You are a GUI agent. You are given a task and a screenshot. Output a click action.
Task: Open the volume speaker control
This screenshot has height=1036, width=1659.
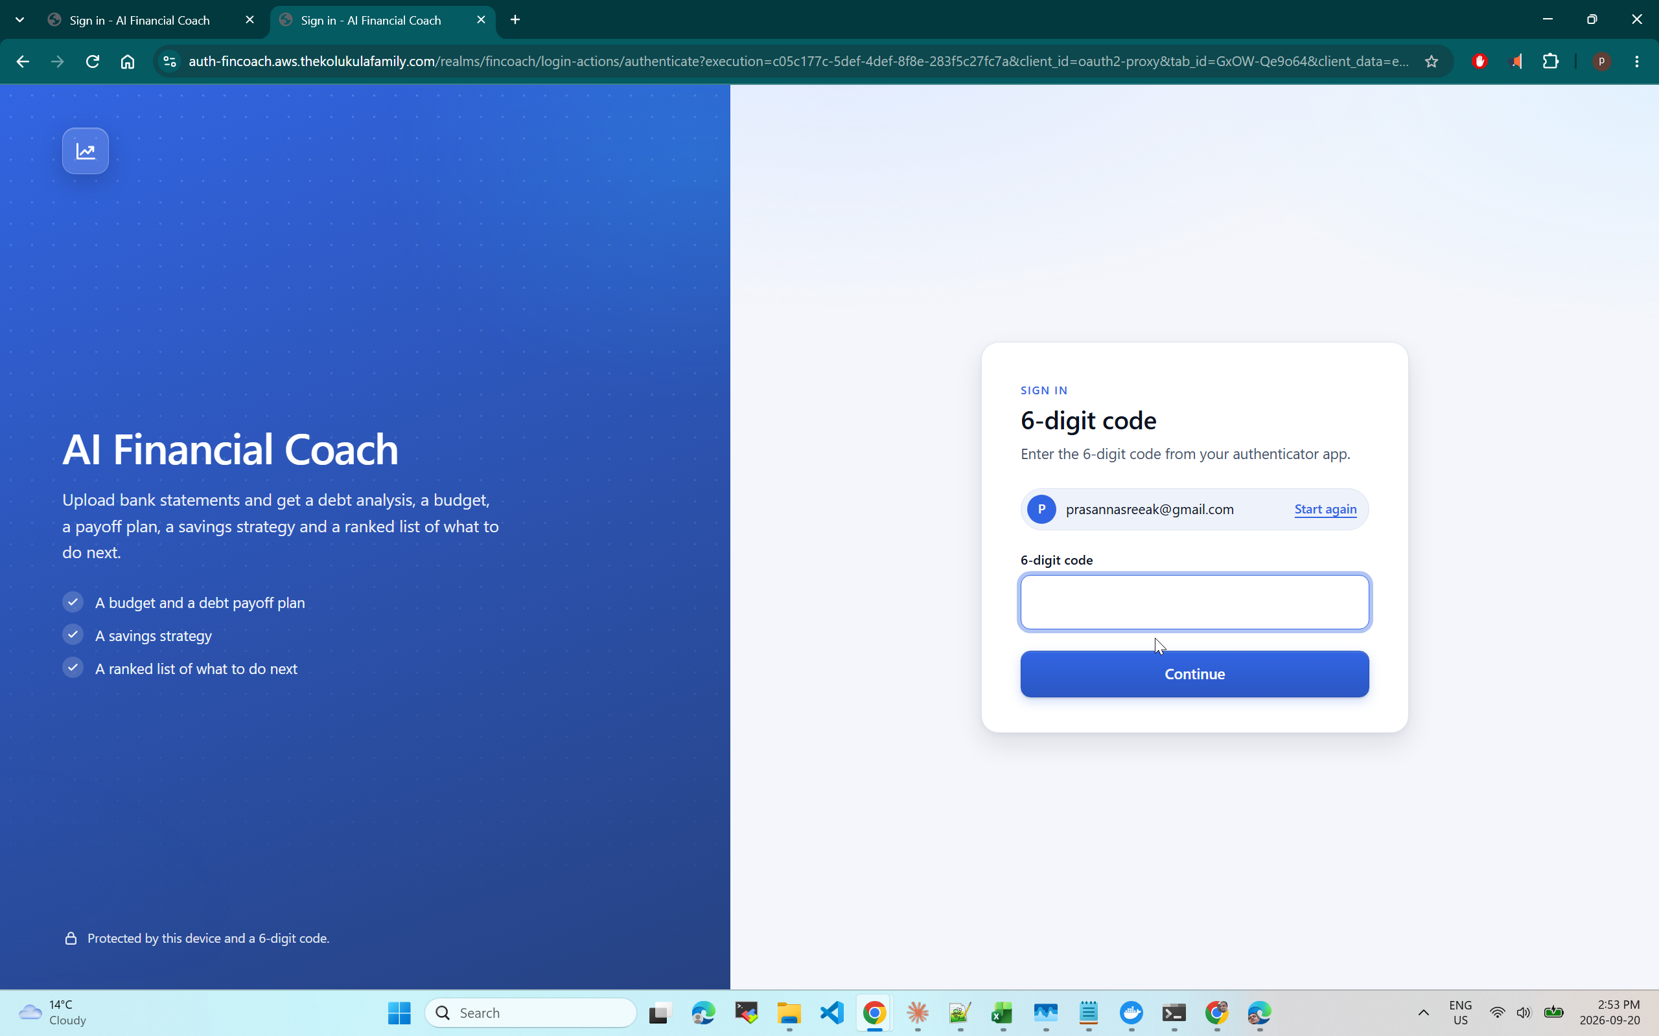1524,1013
